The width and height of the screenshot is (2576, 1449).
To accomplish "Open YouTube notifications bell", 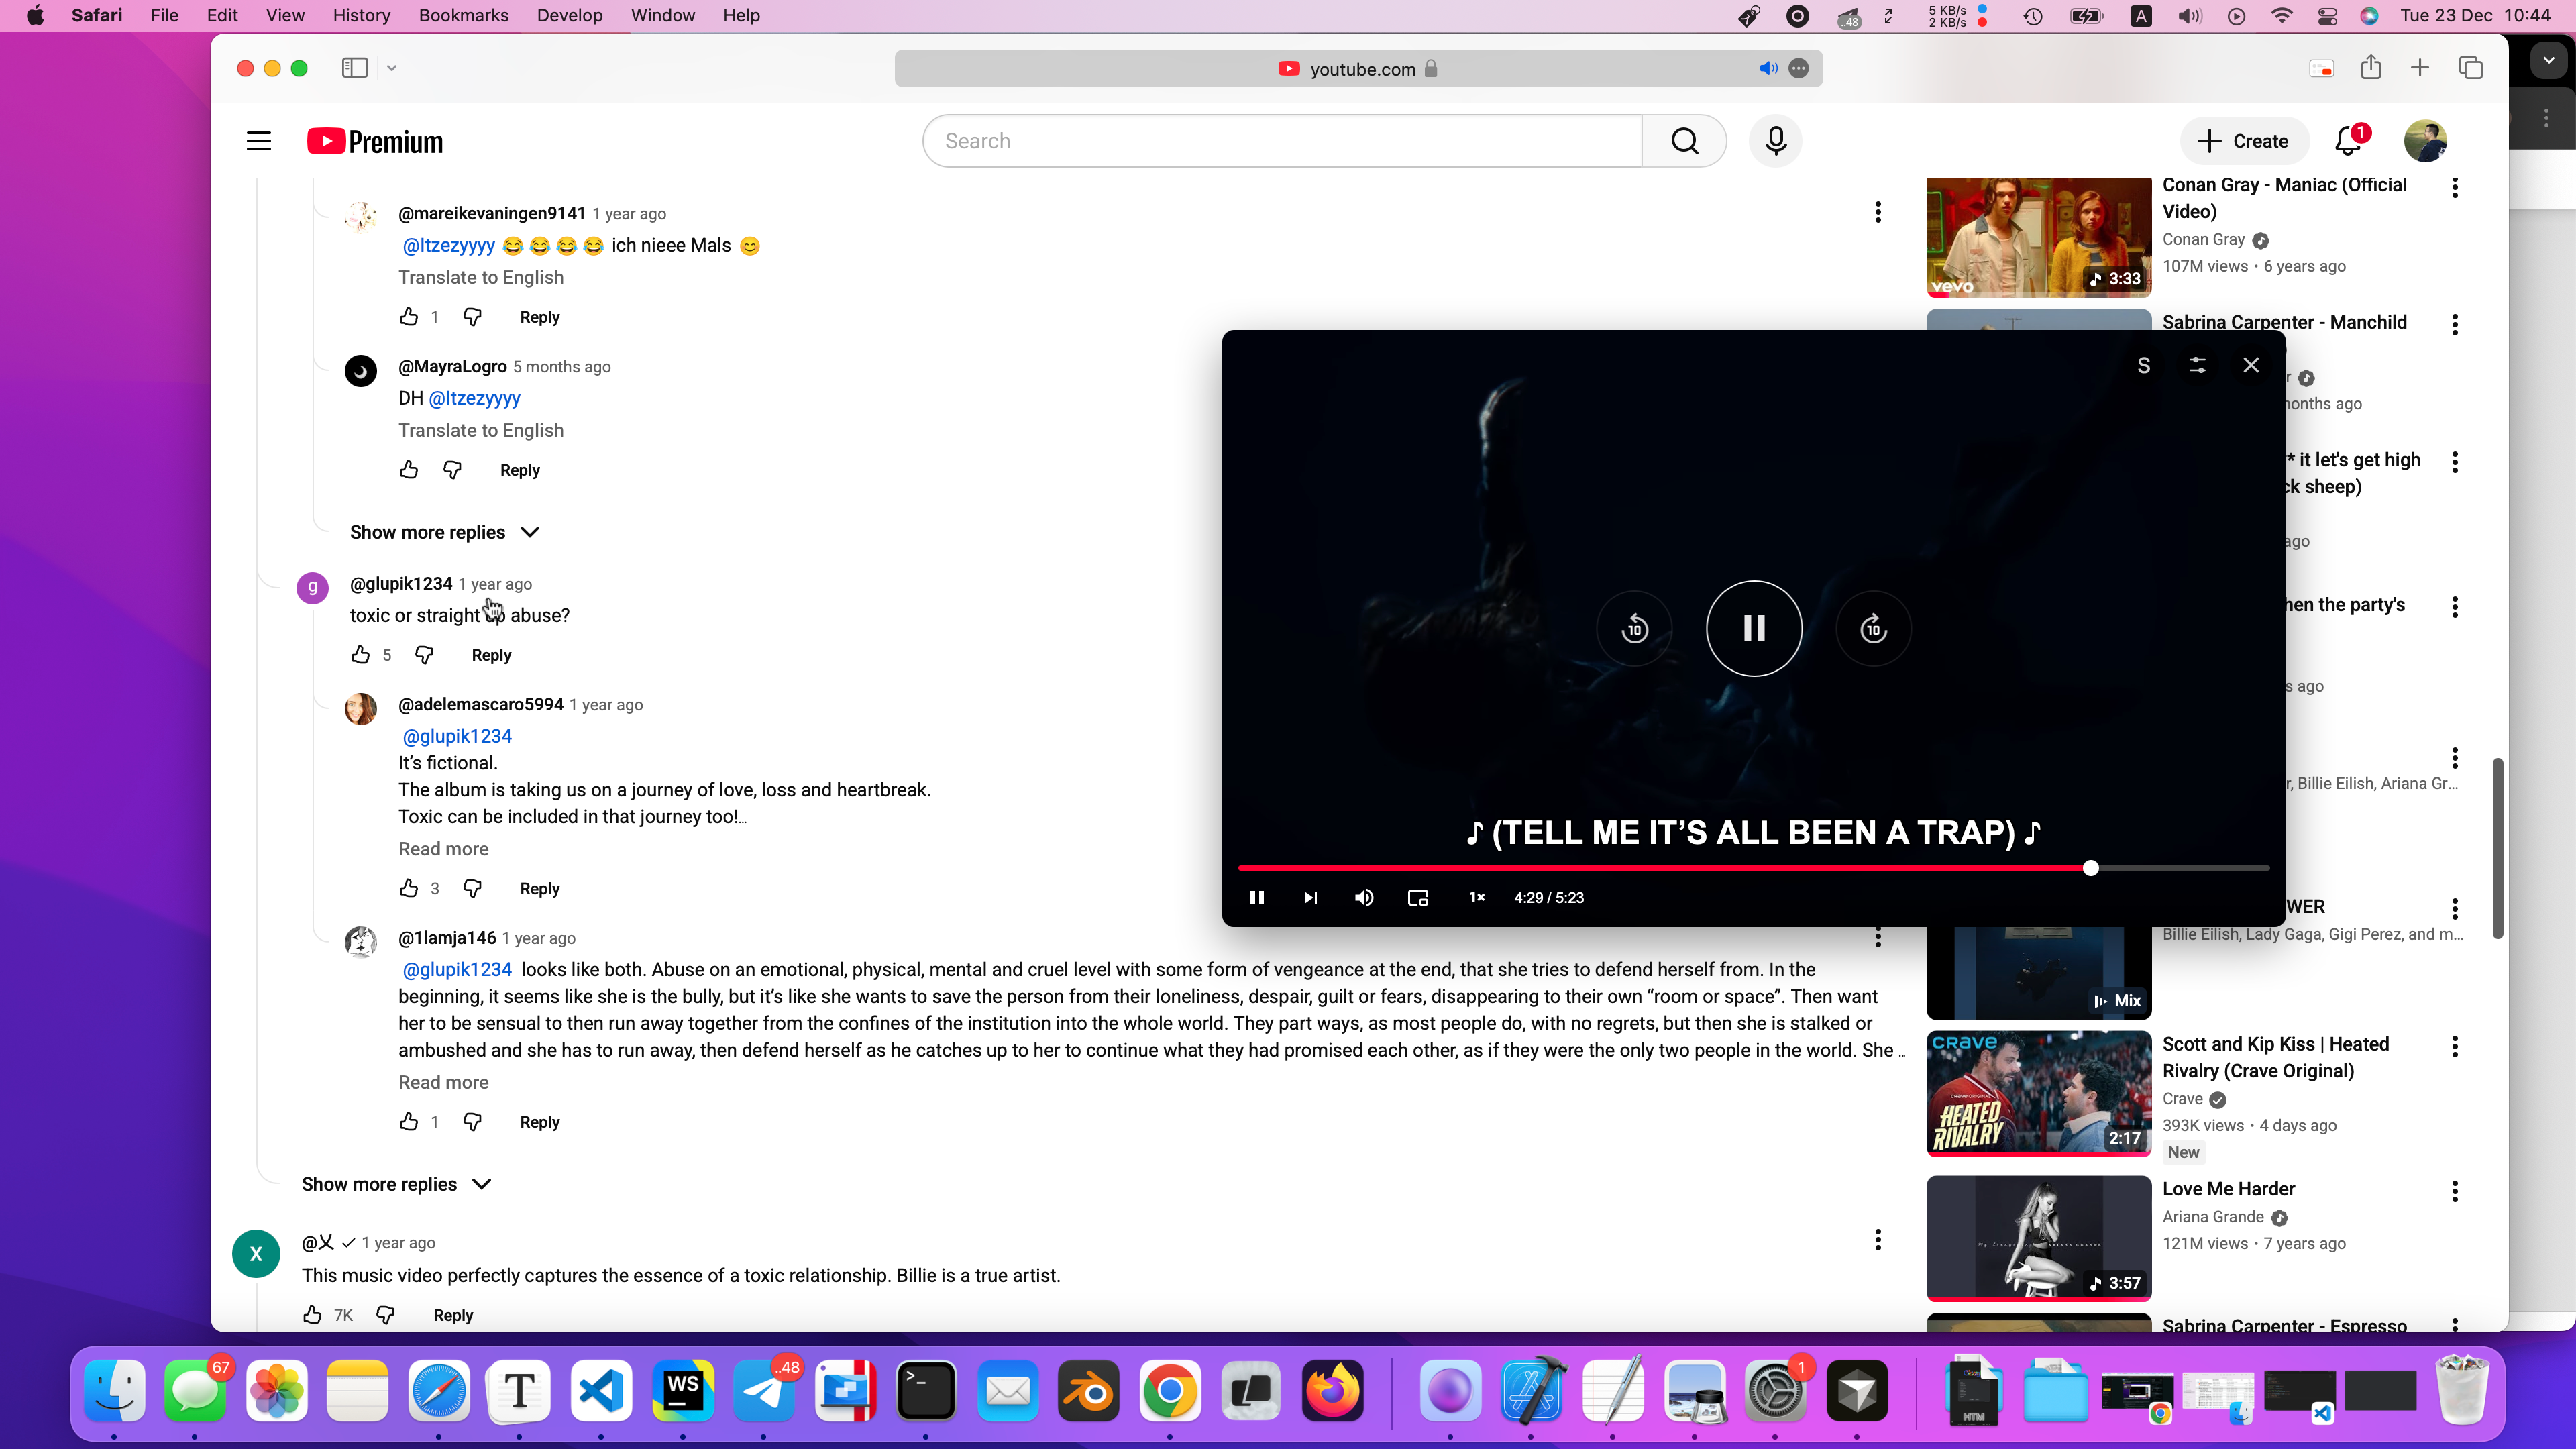I will 2348,141.
